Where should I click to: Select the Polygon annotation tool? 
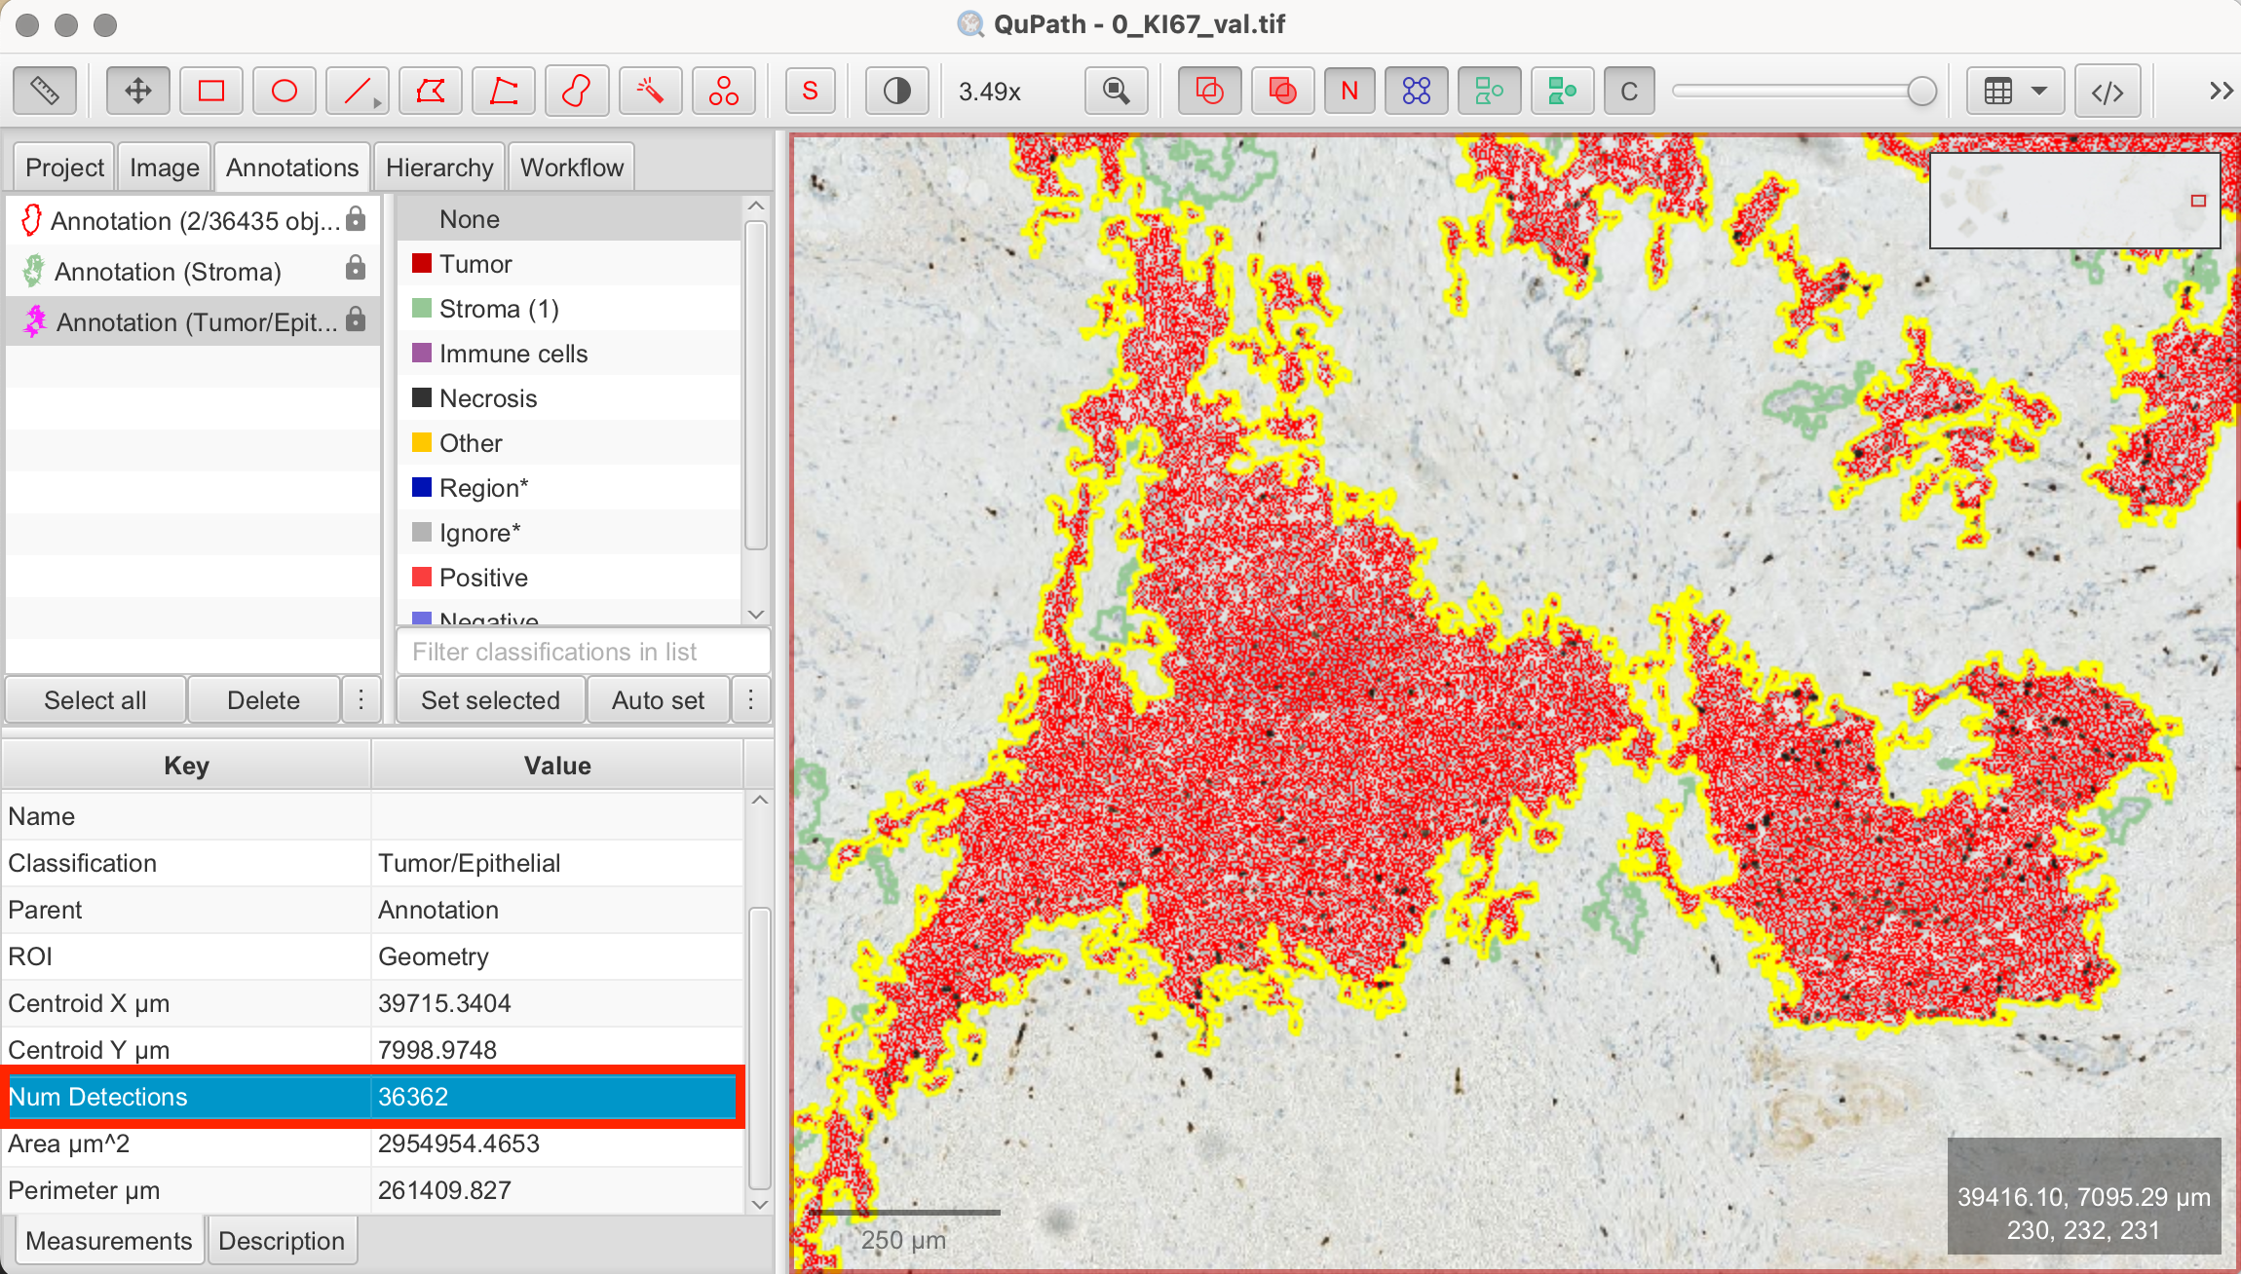click(x=430, y=90)
